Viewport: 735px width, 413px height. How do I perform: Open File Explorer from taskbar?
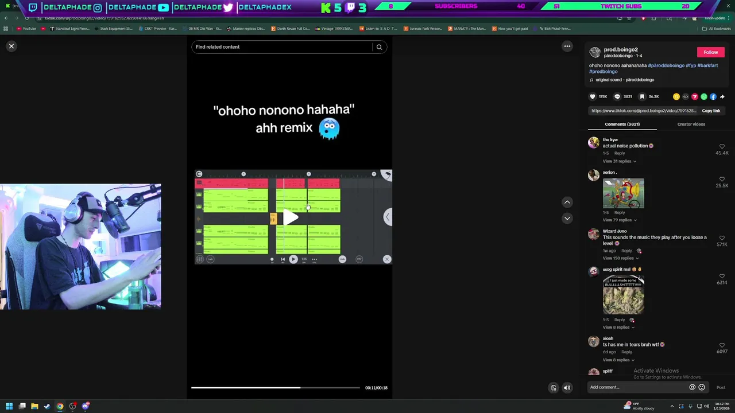click(34, 407)
